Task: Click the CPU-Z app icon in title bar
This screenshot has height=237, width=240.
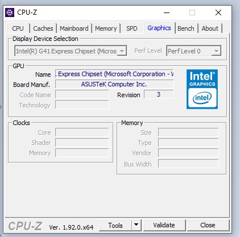Action: click(10, 13)
